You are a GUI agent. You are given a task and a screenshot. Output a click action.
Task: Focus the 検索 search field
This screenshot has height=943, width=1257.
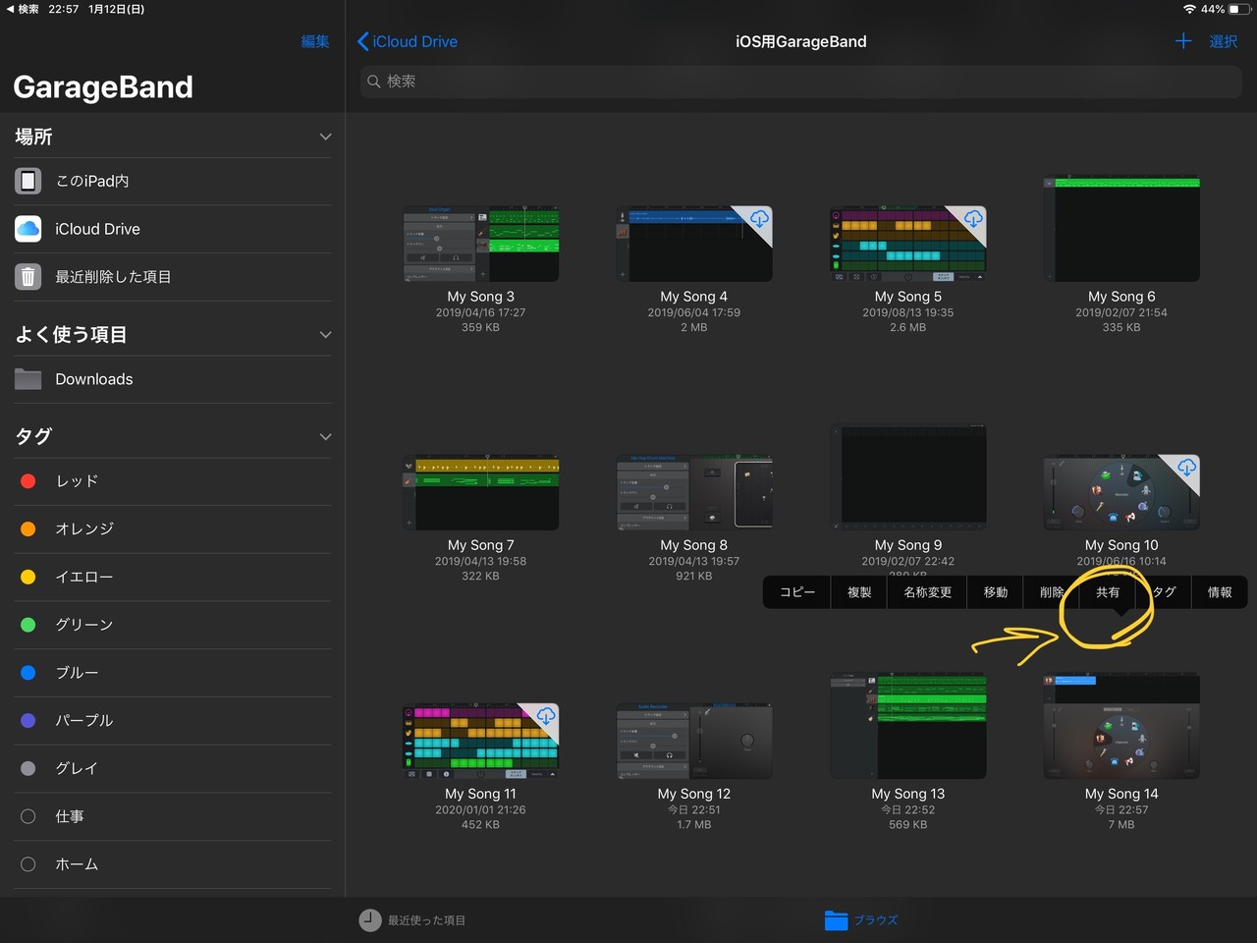[x=801, y=82]
